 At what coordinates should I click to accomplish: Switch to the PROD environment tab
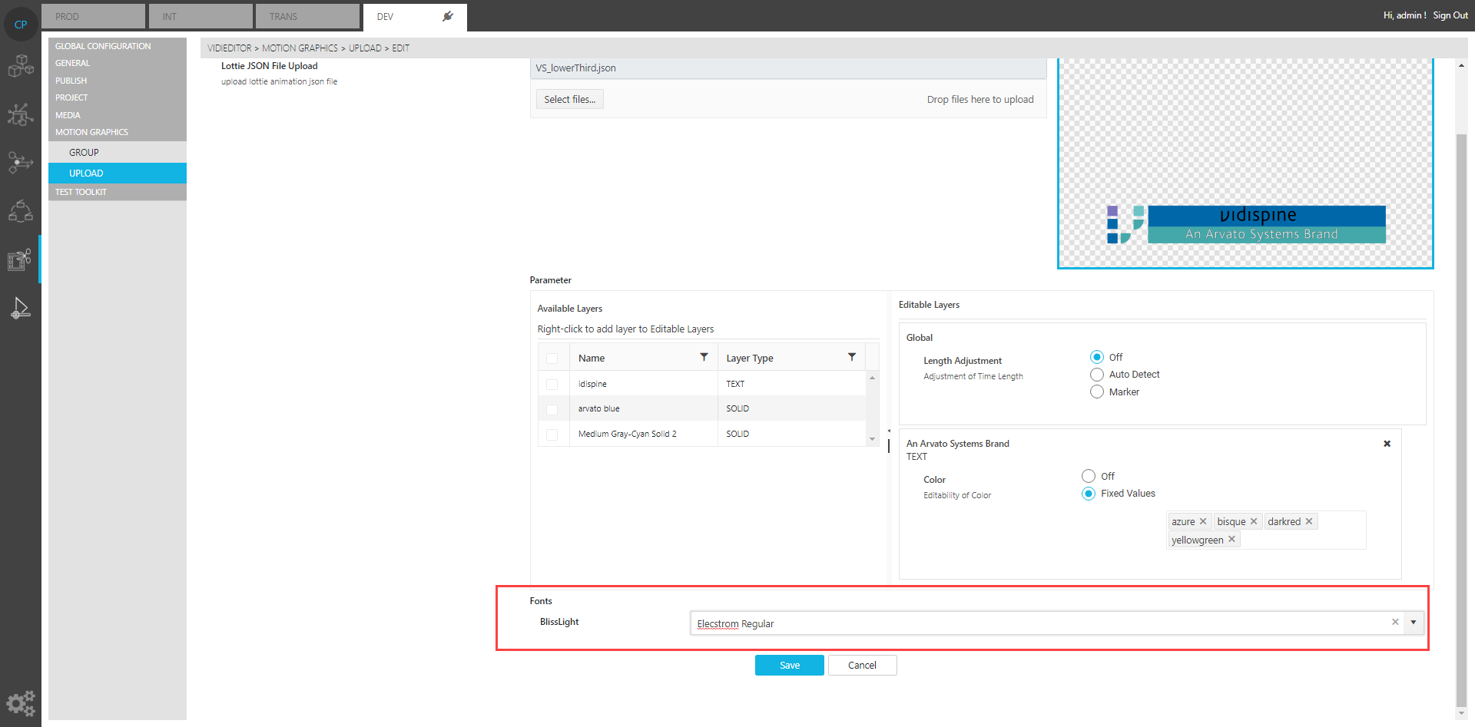coord(93,16)
